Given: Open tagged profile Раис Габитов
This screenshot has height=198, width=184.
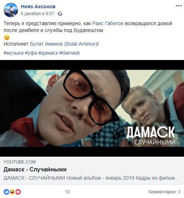Looking at the screenshot, I should 108,23.
